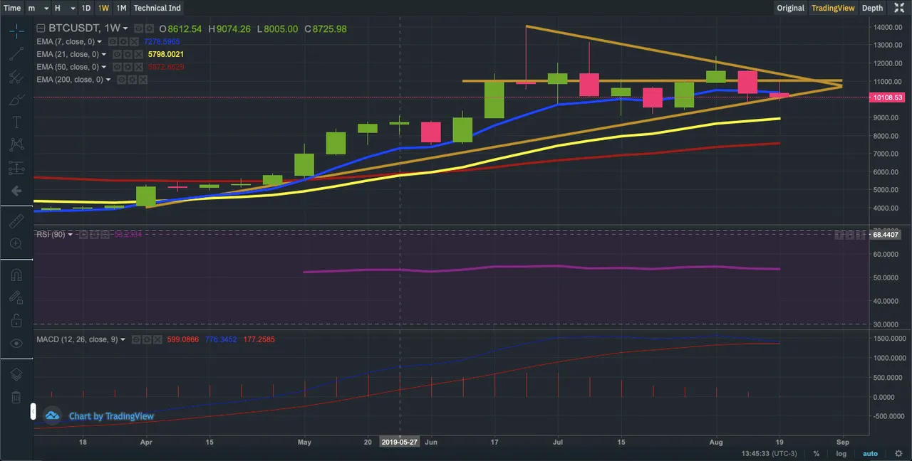Select the ruler measure tool
Viewport: 912px width, 461px height.
tap(16, 221)
